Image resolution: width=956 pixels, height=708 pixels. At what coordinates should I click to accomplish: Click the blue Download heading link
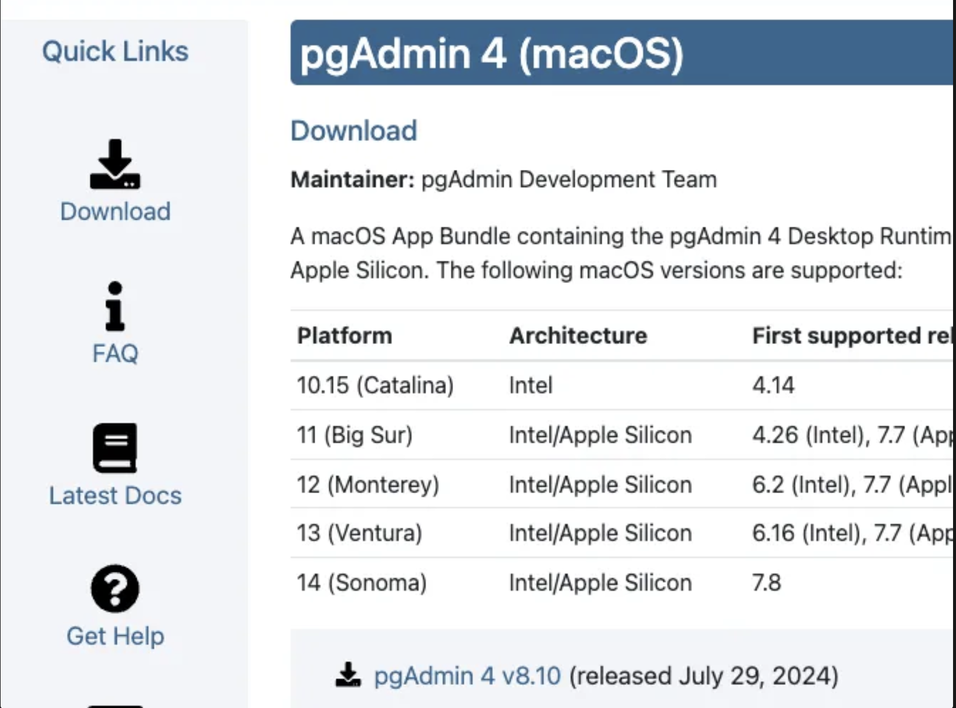354,131
